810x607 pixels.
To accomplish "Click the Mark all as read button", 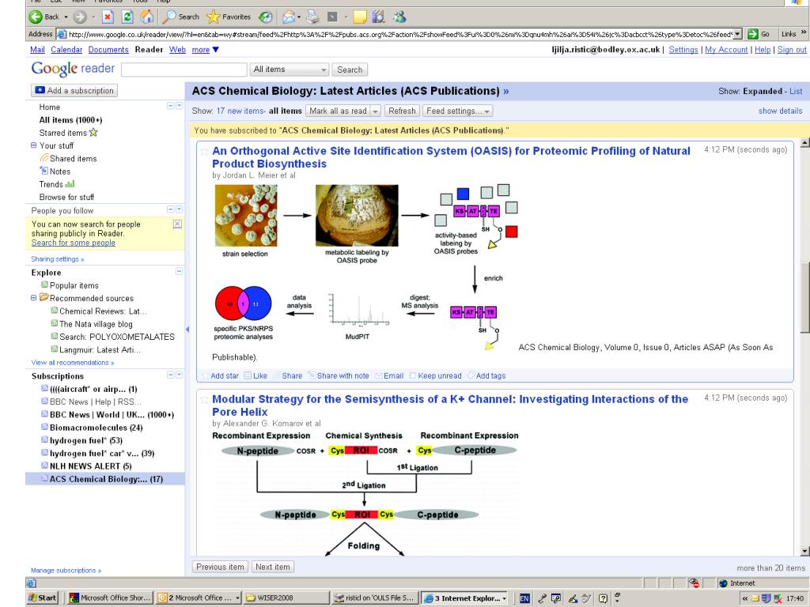I will pos(339,111).
